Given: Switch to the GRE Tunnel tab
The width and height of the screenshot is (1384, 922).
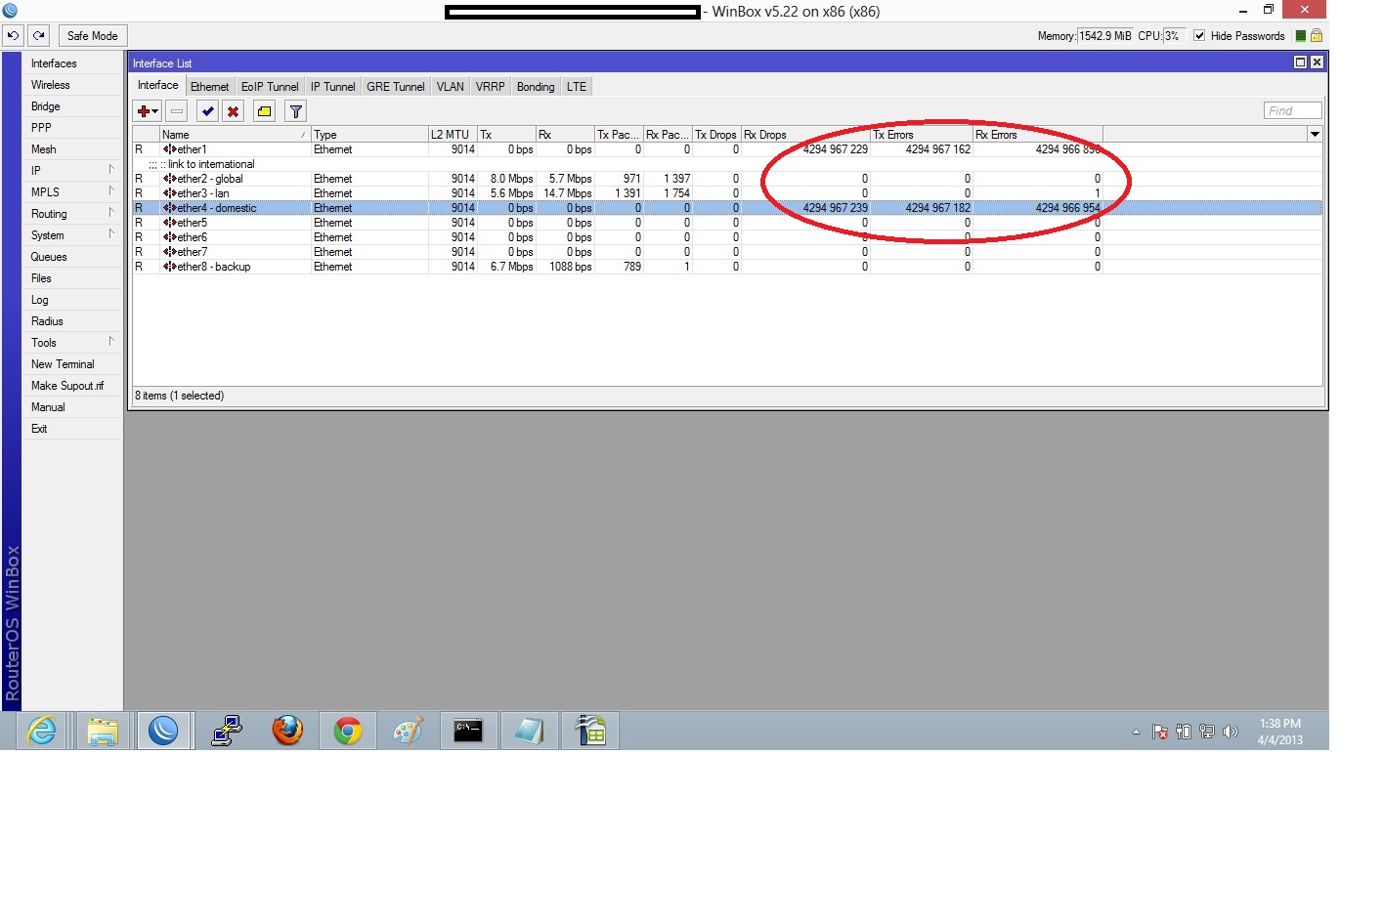Looking at the screenshot, I should coord(396,87).
